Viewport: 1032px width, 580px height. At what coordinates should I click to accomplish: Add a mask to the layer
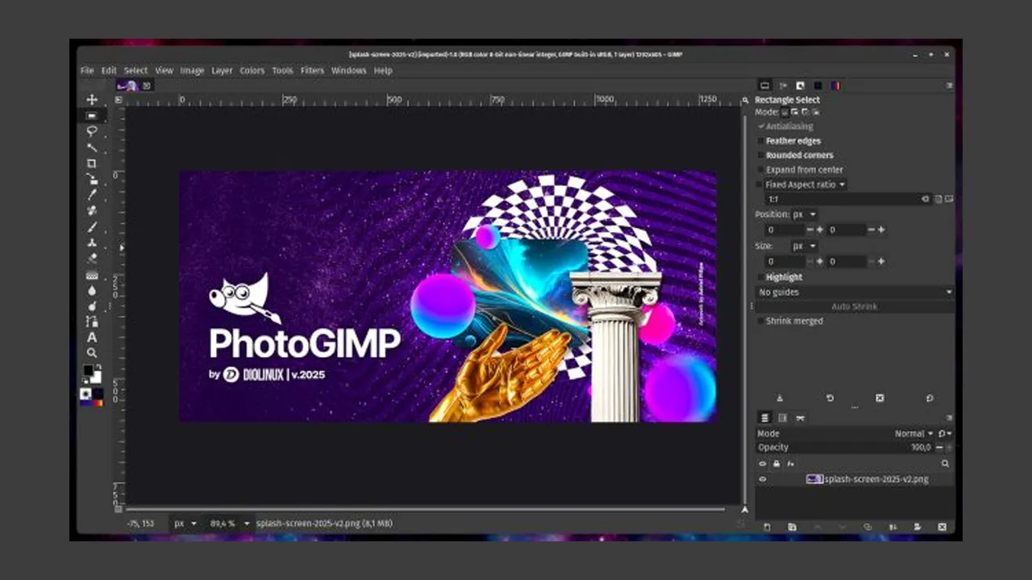click(918, 527)
